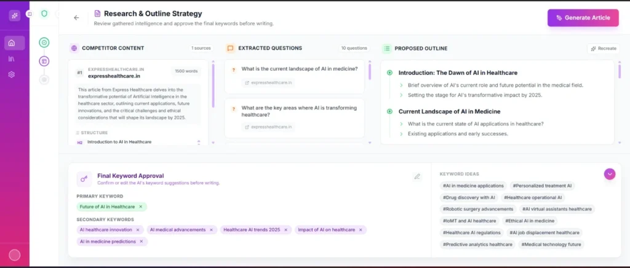Select the first completed workflow step circle

(x=44, y=43)
